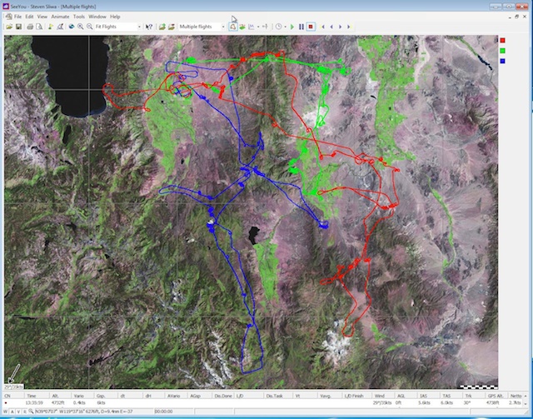Image resolution: width=533 pixels, height=419 pixels.
Task: Click the Open file folder icon
Action: click(8, 27)
